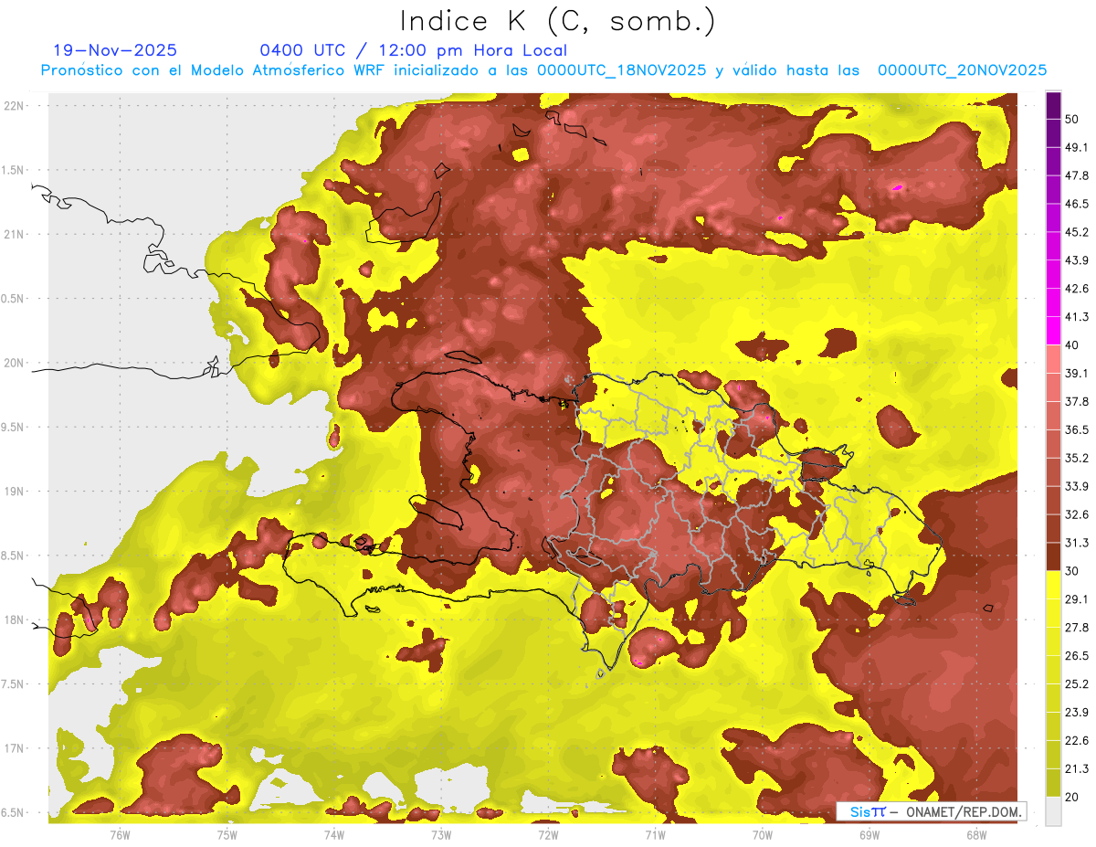Click the longitude axis label "76W"

coord(120,834)
